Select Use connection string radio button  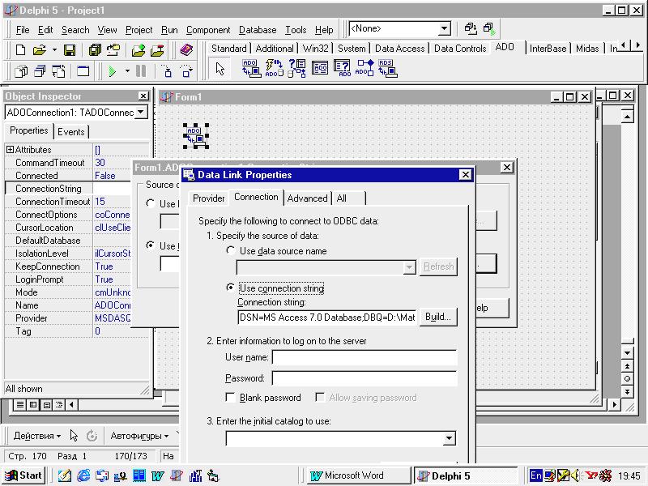(231, 288)
